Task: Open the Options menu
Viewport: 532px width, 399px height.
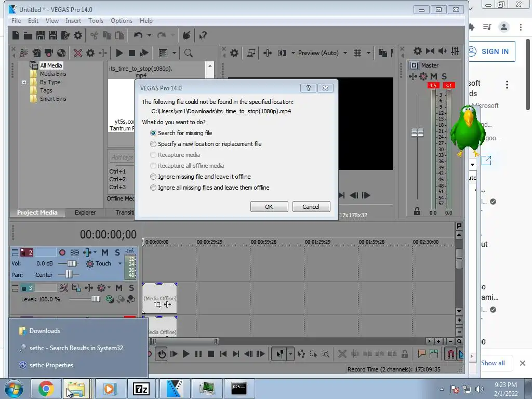Action: [122, 21]
